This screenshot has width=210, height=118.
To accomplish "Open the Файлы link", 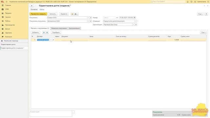I will coord(42,10).
